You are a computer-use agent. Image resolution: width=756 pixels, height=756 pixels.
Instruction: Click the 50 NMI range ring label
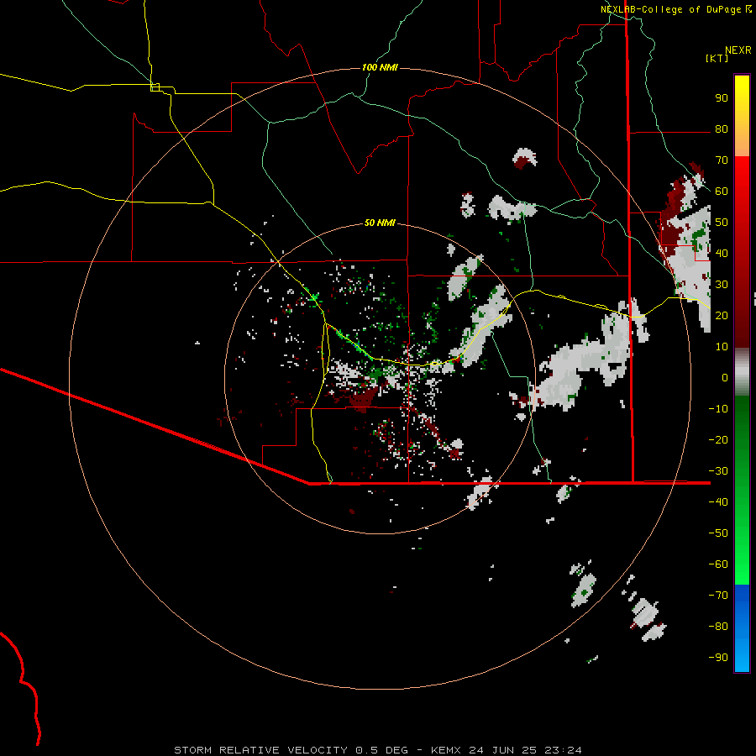tap(380, 223)
